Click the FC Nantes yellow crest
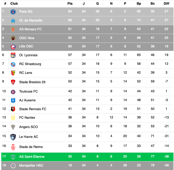Viewport: 174px width, 170px height. [13, 118]
